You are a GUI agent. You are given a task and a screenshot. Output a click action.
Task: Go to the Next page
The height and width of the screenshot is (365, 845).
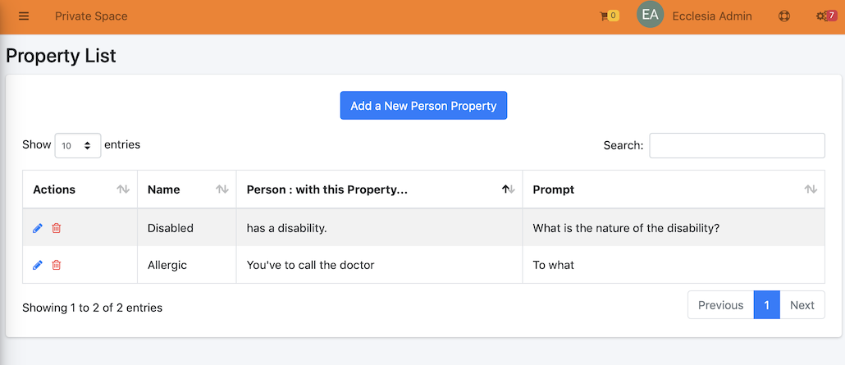(802, 305)
